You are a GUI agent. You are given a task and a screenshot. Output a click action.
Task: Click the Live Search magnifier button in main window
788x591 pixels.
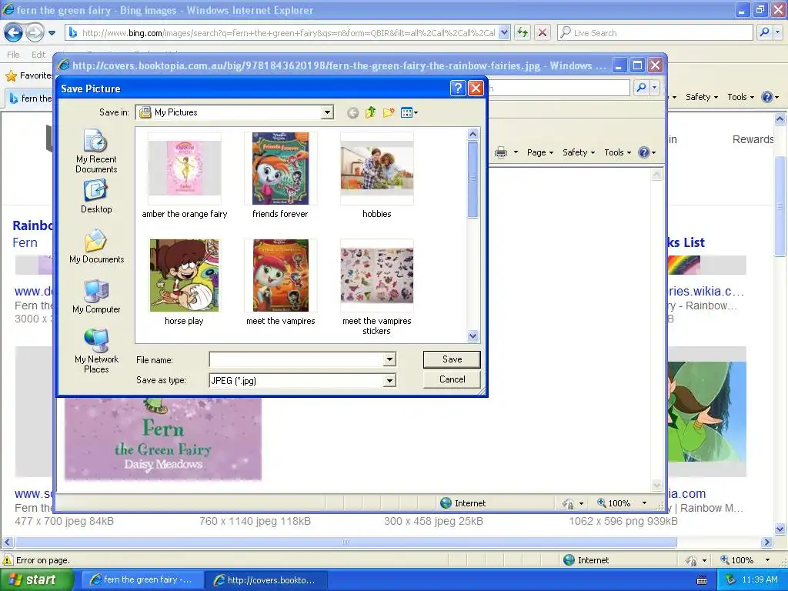[x=764, y=32]
